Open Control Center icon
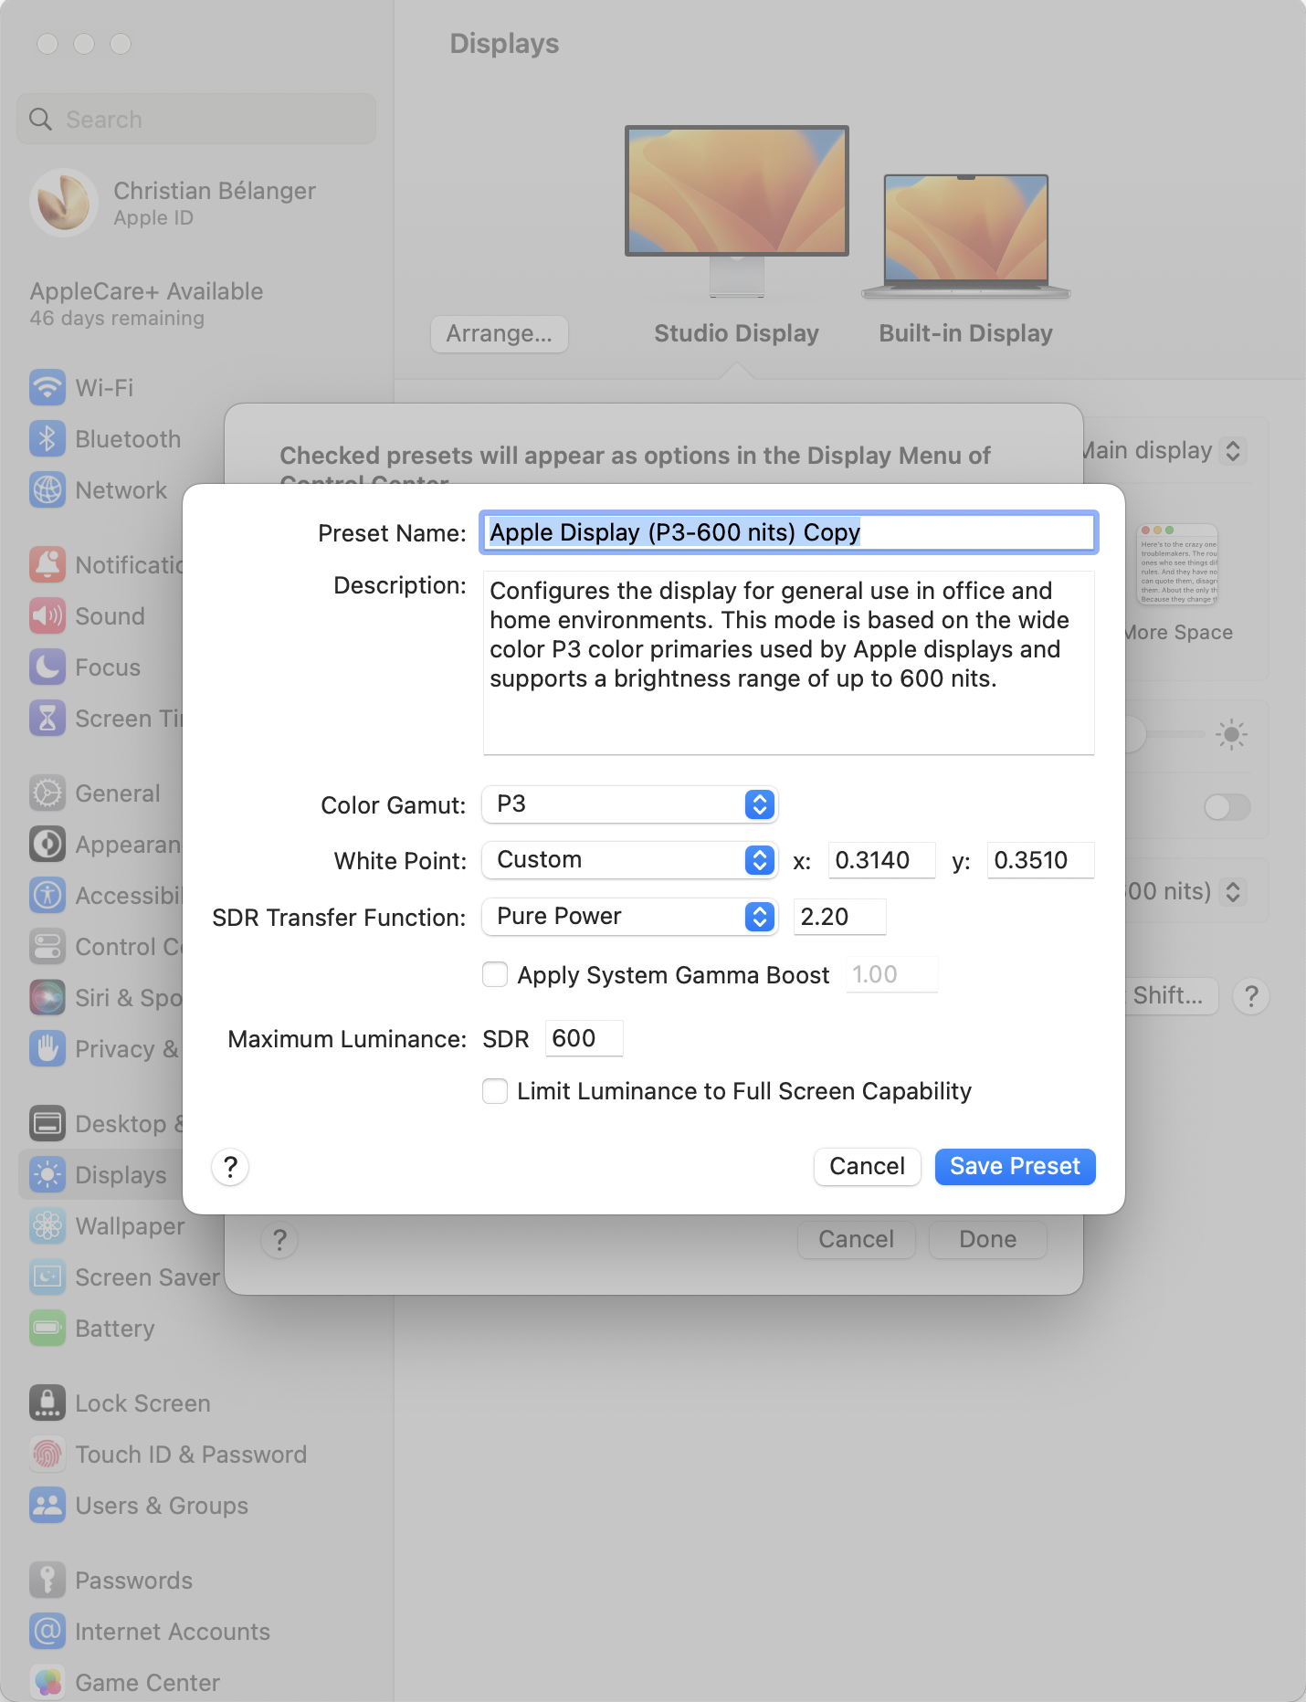Image resolution: width=1306 pixels, height=1702 pixels. 47,947
